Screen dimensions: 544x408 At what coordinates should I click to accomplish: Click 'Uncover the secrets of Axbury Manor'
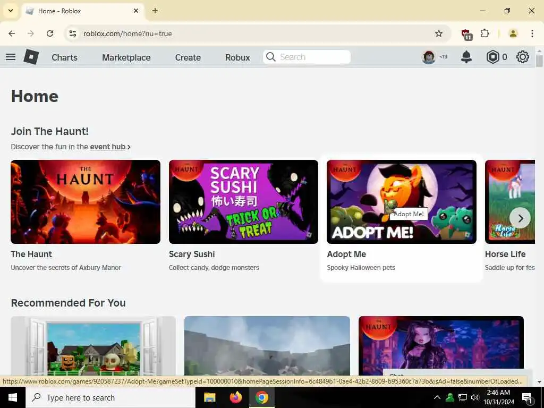coord(66,268)
